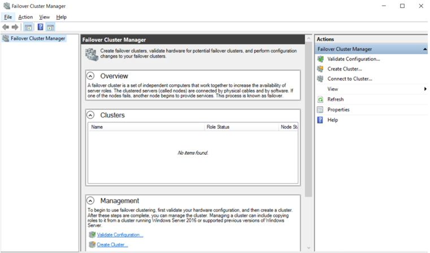Open the Create Cluster... link under Management
The width and height of the screenshot is (430, 253).
(x=112, y=245)
